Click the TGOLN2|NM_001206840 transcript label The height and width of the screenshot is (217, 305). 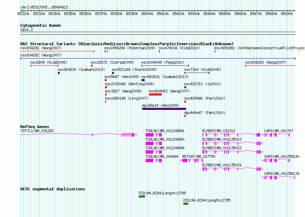165,140
